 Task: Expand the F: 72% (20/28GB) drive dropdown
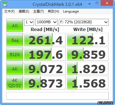pos(84,22)
